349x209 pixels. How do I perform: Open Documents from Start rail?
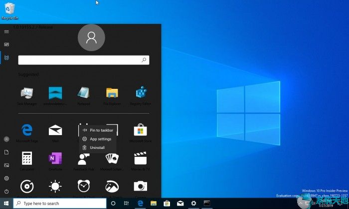coord(6,152)
